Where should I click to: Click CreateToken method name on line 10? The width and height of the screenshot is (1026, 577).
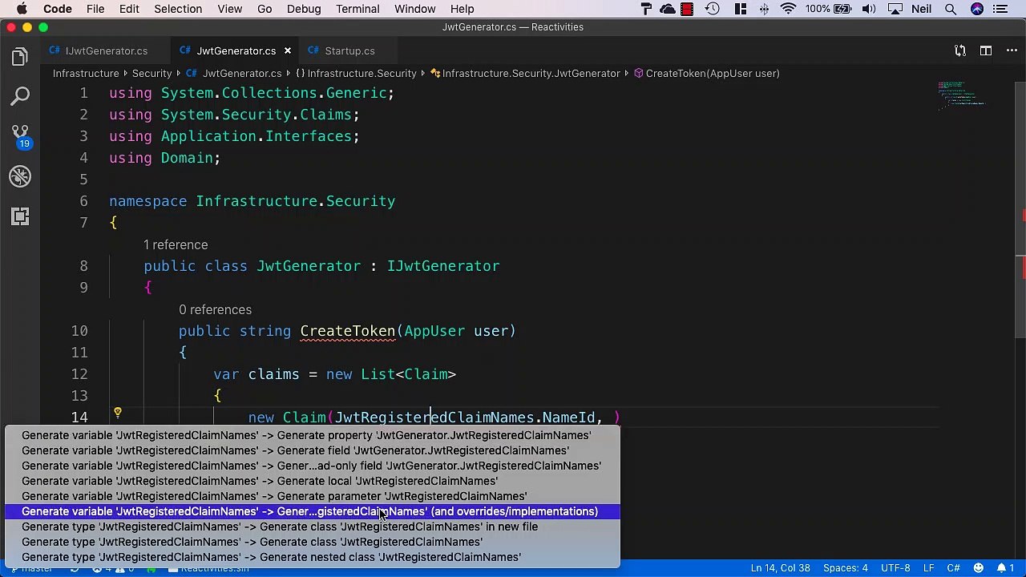click(x=348, y=331)
